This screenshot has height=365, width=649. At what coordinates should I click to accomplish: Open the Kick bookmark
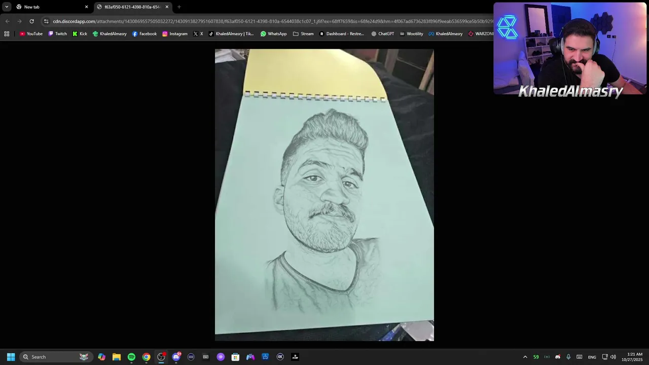pos(80,34)
